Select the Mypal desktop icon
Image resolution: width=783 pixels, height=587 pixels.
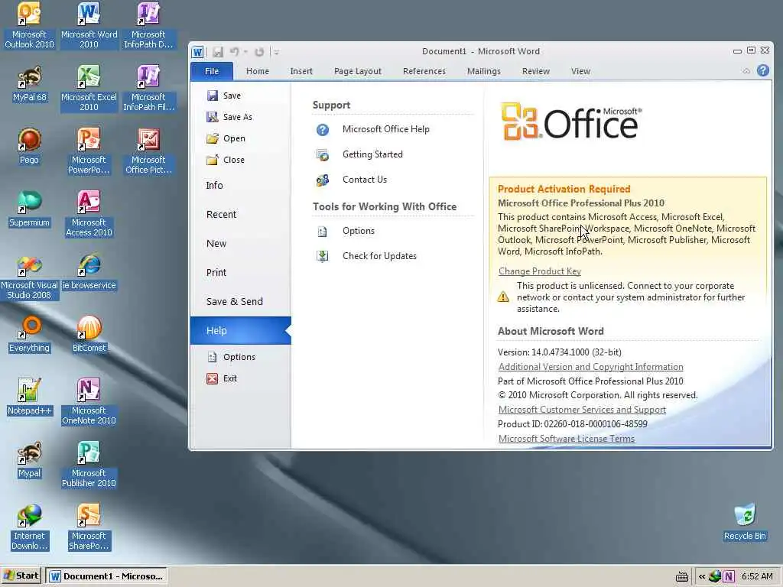[x=29, y=460]
